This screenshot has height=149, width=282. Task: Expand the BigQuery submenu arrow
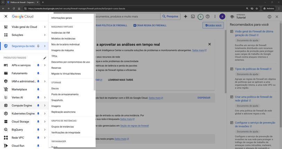(45, 130)
